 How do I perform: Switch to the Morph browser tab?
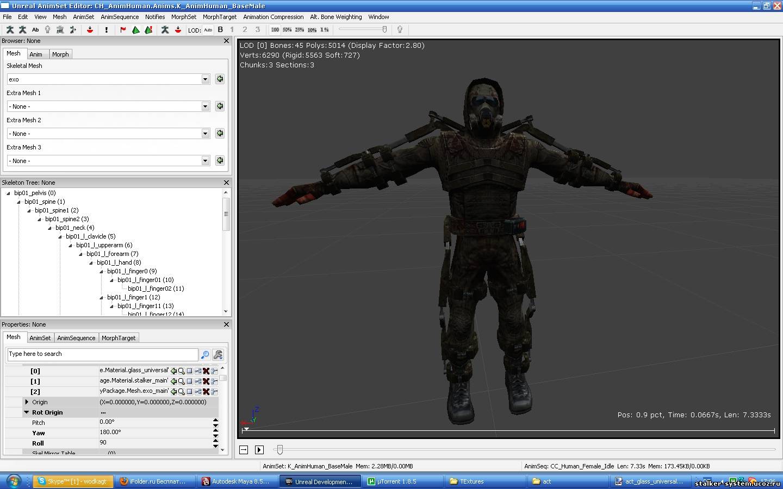[x=60, y=54]
